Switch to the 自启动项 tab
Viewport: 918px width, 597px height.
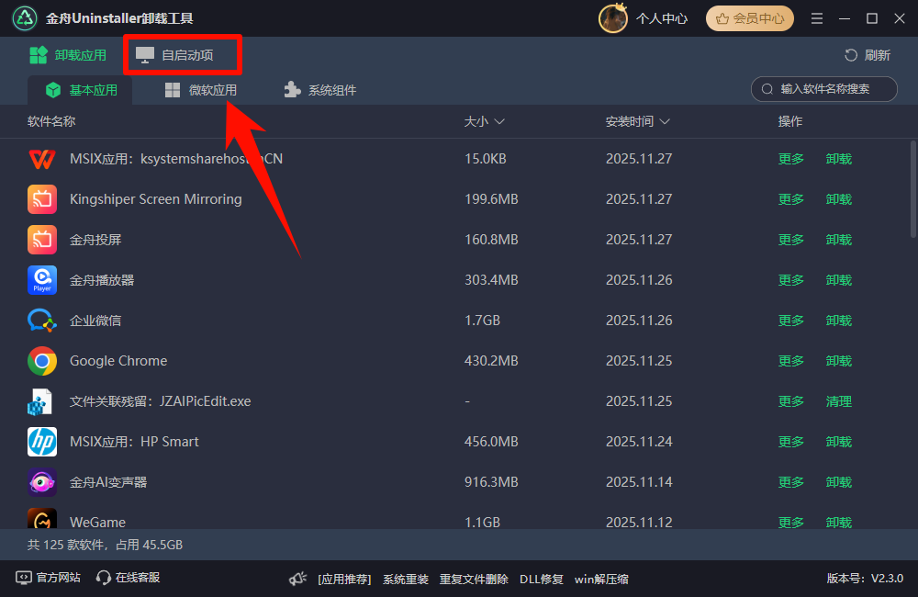pyautogui.click(x=174, y=55)
